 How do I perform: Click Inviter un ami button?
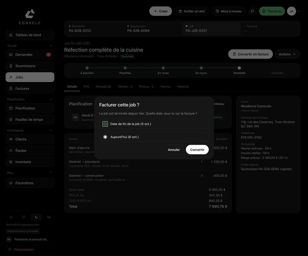click(x=191, y=11)
